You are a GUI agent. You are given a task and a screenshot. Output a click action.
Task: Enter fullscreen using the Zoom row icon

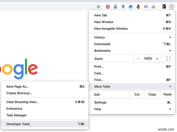pos(168,59)
